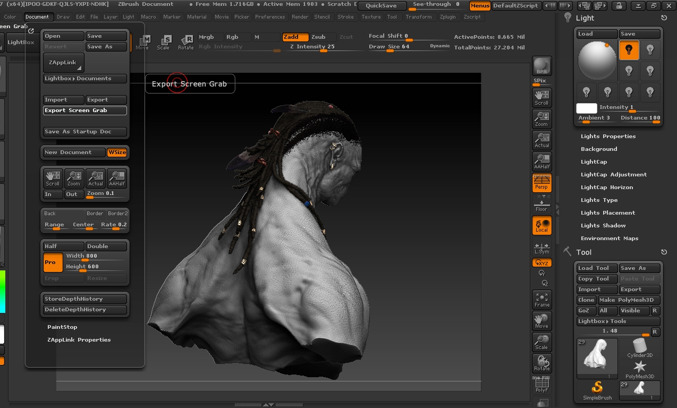This screenshot has width=677, height=408.
Task: Click AAHalf icon on the right shelf
Action: (x=541, y=161)
